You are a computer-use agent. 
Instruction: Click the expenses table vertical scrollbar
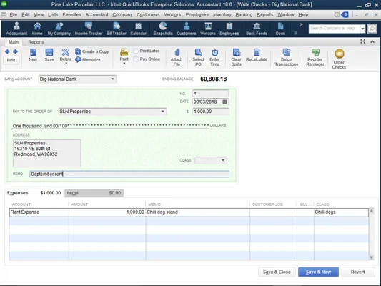click(x=371, y=234)
